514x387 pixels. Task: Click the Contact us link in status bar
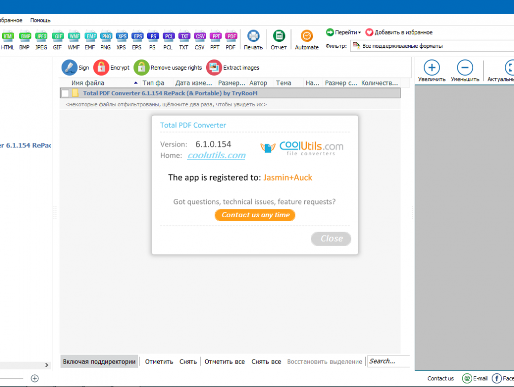[441, 378]
